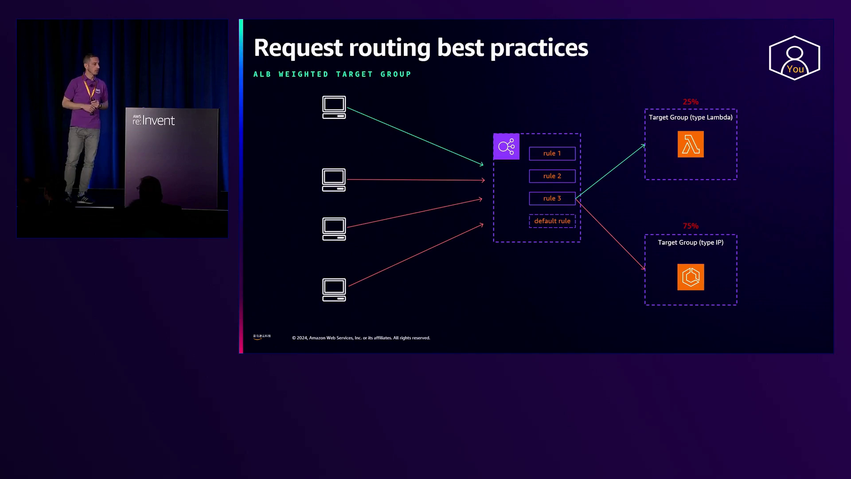Screen dimensions: 851x479
Task: Click the third client computer icon
Action: [334, 229]
